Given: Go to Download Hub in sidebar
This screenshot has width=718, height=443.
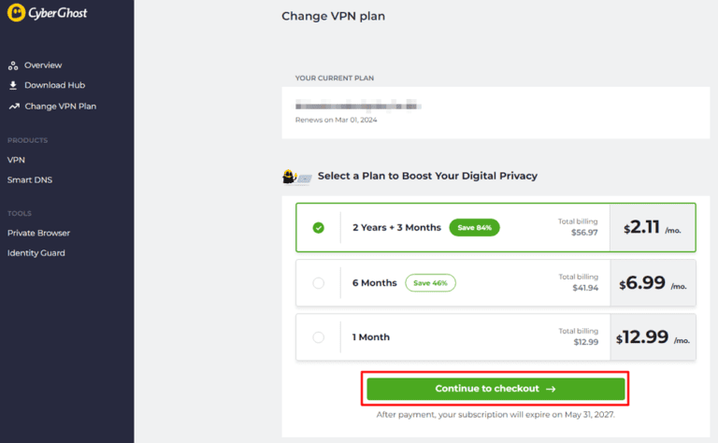Looking at the screenshot, I should tap(54, 85).
